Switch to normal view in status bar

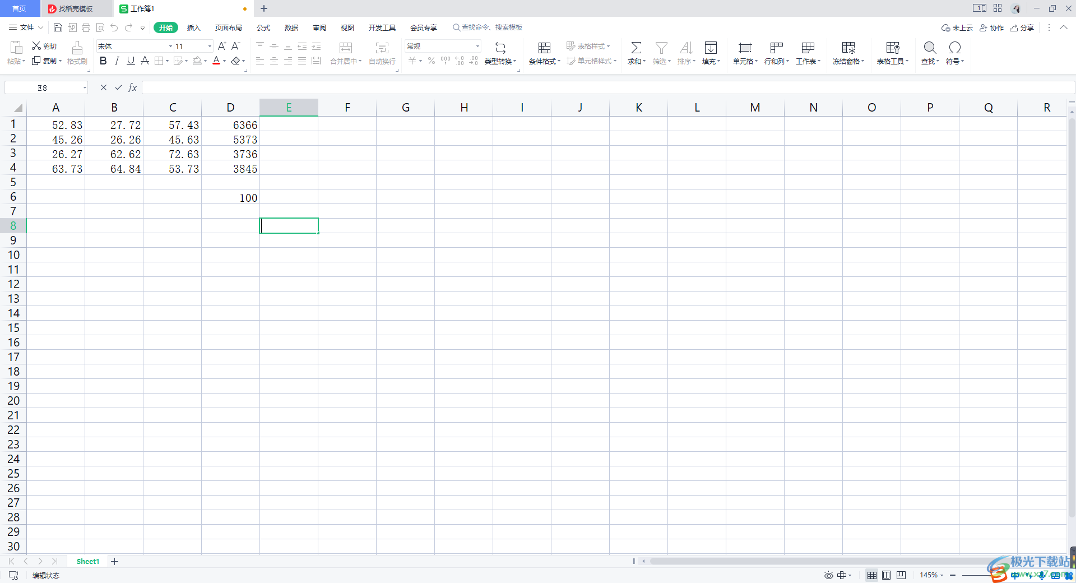click(872, 575)
